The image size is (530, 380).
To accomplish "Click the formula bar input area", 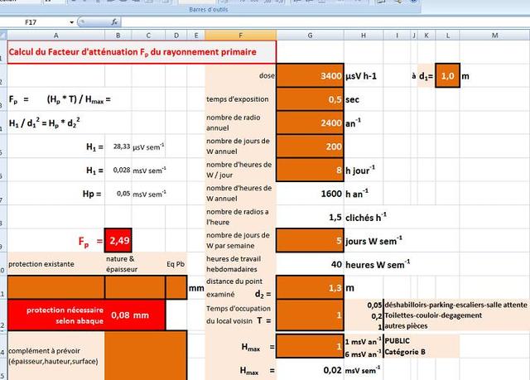I will coord(325,22).
